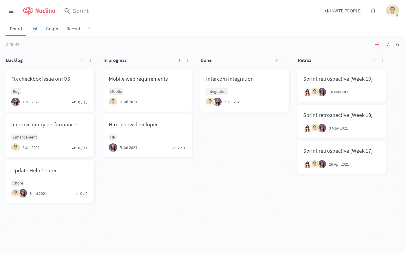
Task: Click the In progress column title
Action: coord(115,60)
